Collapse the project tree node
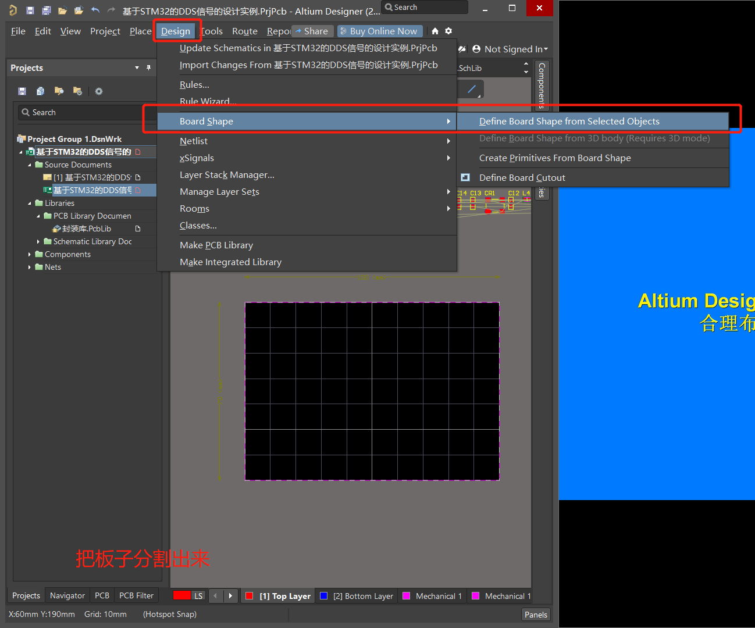The image size is (755, 628). point(21,152)
